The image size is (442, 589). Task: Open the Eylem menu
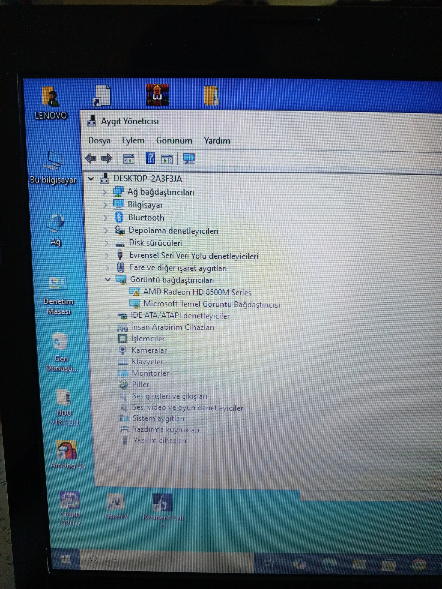point(133,140)
